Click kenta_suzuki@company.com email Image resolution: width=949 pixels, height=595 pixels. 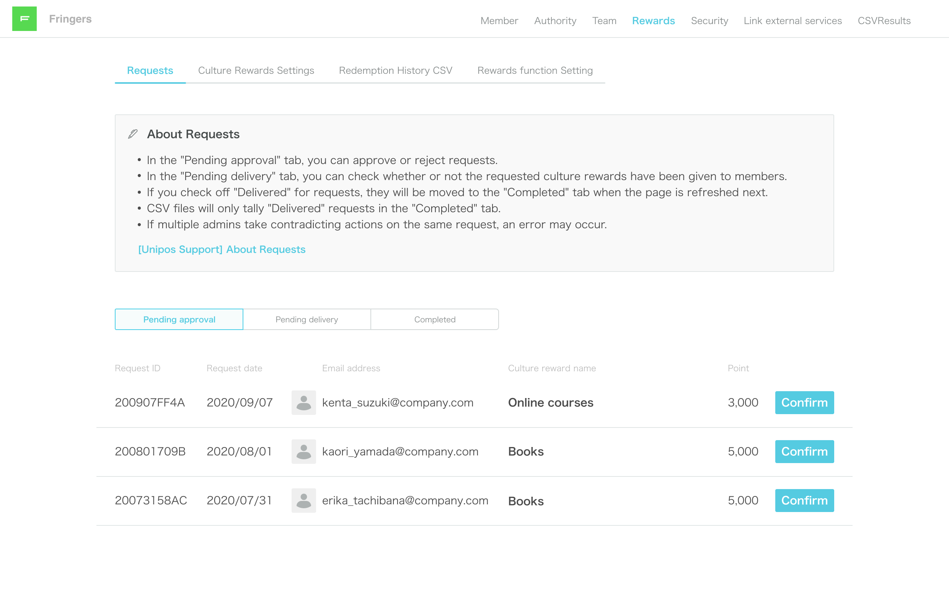pos(398,403)
